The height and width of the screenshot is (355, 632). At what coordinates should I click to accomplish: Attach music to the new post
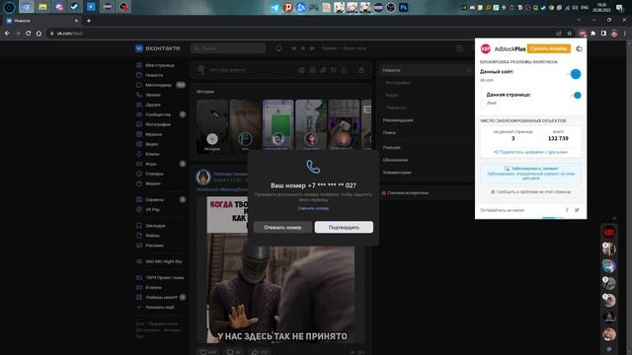(x=323, y=70)
